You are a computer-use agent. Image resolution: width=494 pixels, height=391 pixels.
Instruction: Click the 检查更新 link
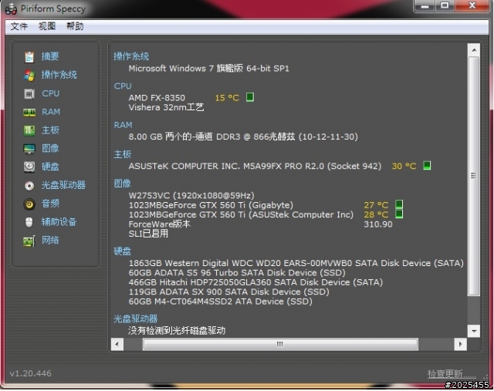[452, 374]
